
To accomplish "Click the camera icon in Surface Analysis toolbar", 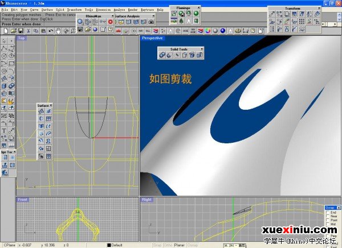I will 151,22.
